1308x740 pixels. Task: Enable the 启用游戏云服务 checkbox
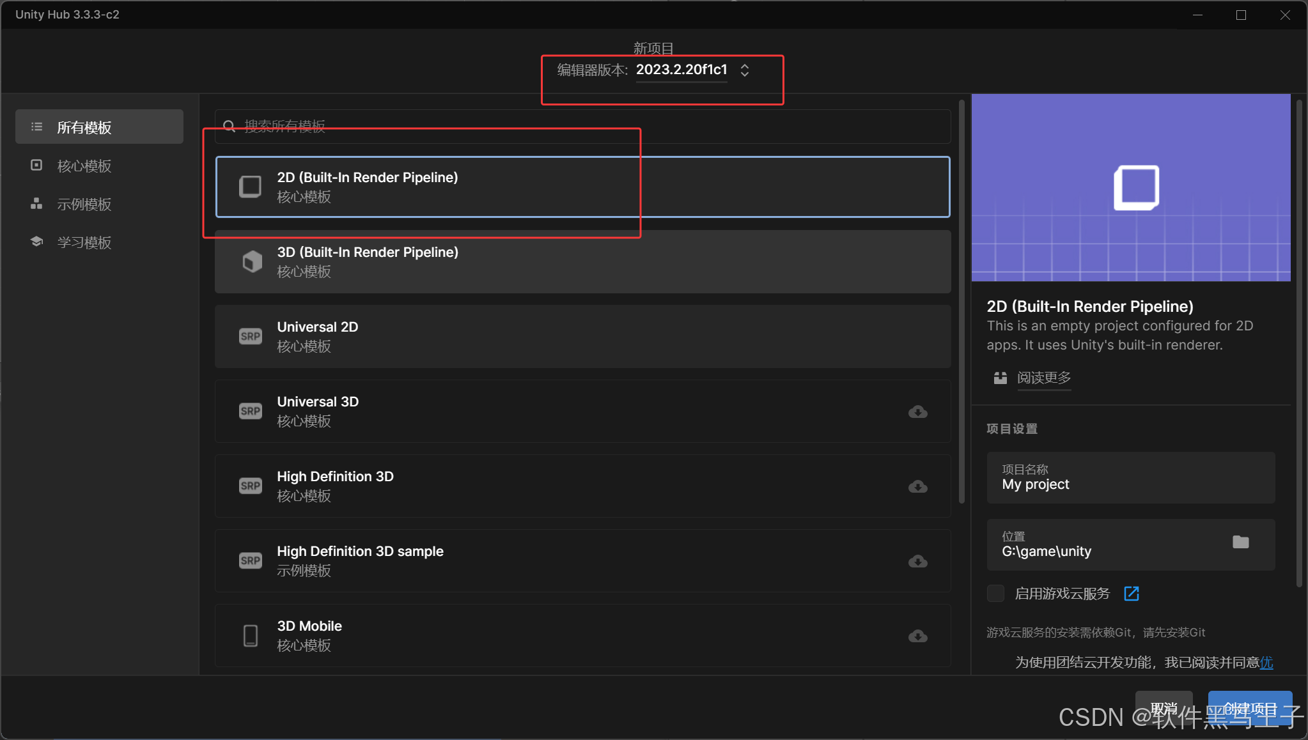pos(995,594)
